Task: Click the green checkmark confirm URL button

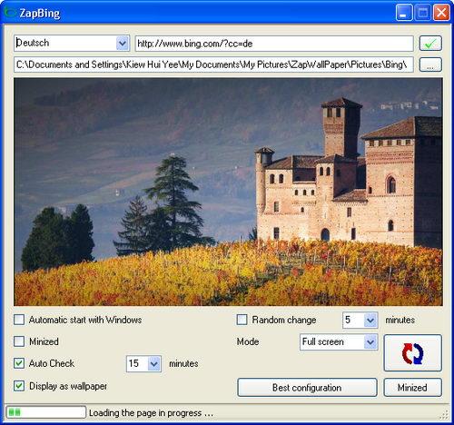Action: click(430, 44)
